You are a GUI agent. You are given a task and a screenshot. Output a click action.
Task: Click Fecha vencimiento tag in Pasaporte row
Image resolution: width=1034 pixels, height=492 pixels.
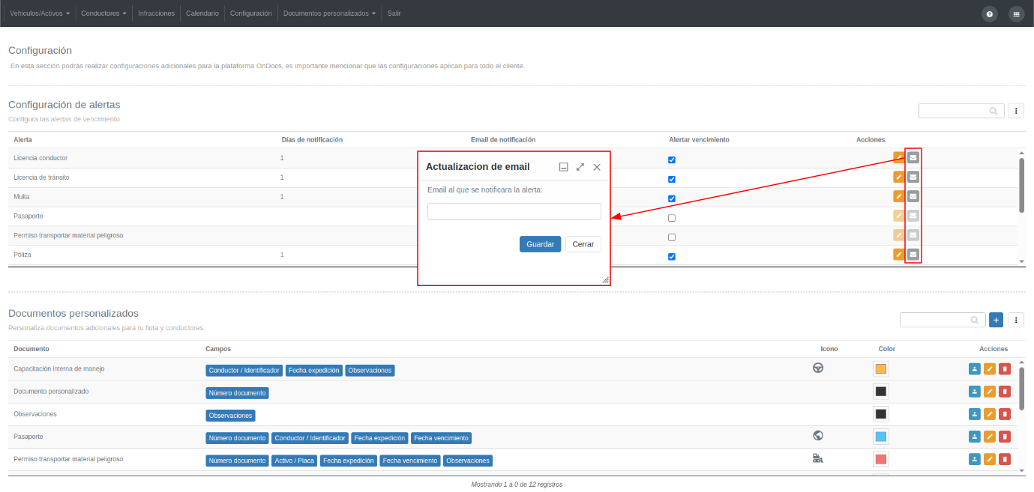click(441, 438)
